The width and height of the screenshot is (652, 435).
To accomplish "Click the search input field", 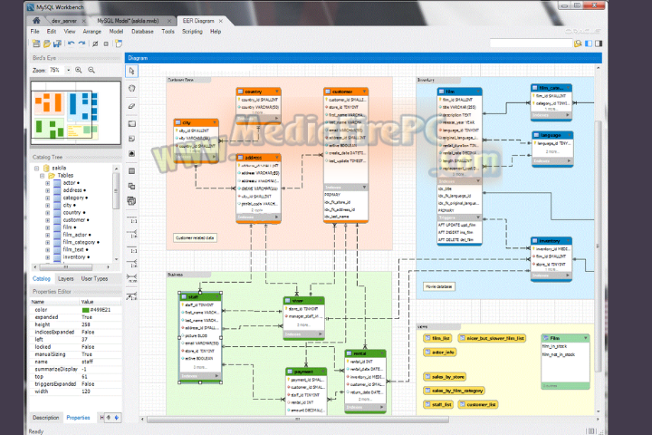I will pyautogui.click(x=531, y=43).
